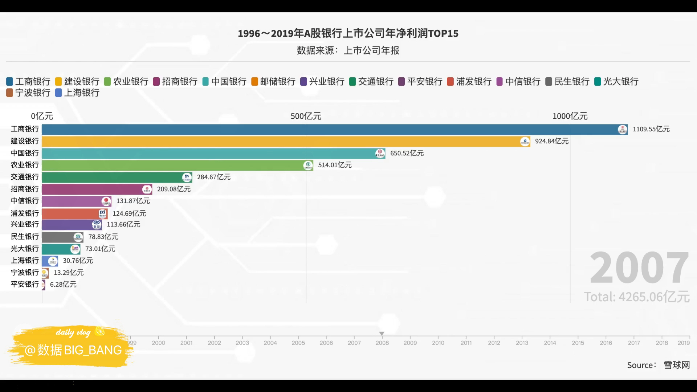Click the 924.84亿元 value label
Image resolution: width=697 pixels, height=392 pixels.
coord(552,141)
